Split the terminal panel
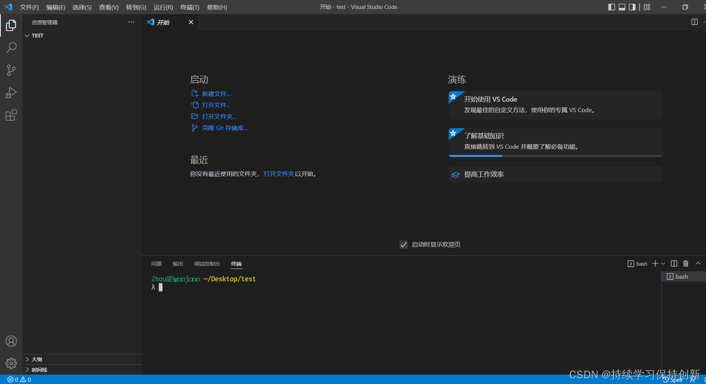 coord(674,263)
